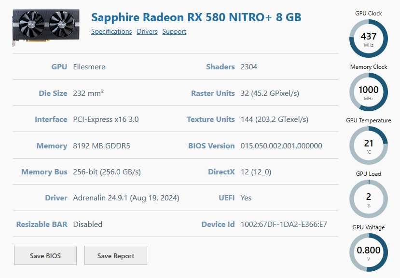Select the '2304' shaders value
400x278 pixels.
248,67
